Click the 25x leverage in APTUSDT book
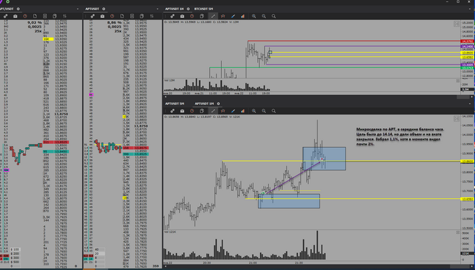This screenshot has height=270, width=475. (118, 31)
